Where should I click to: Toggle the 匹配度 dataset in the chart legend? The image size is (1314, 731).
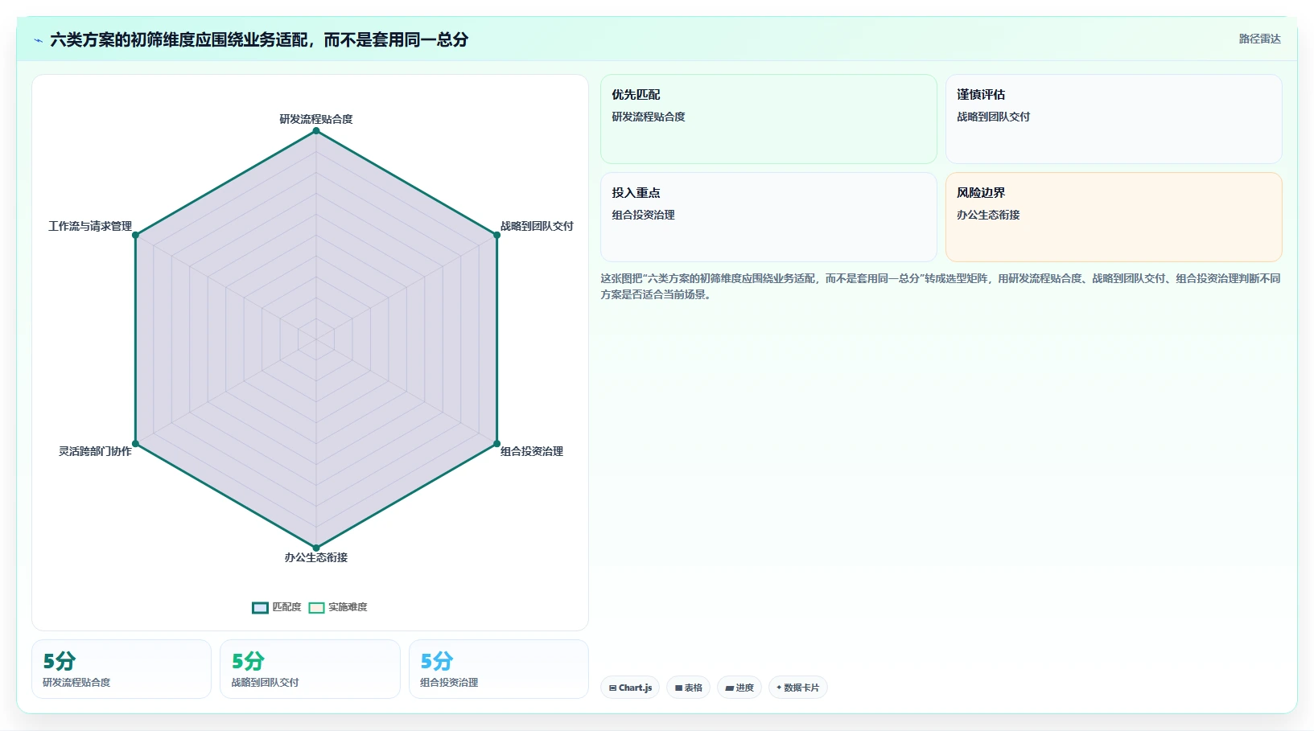click(x=277, y=607)
